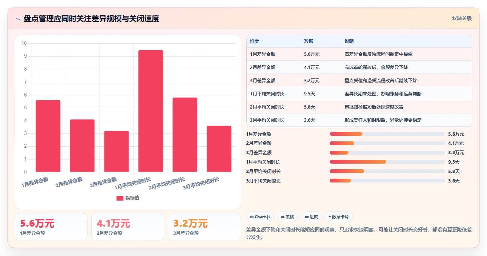
Task: Click the 1月差异金额 progress bar
Action: click(387, 134)
